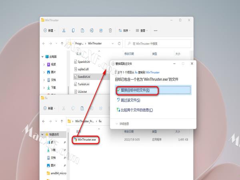The height and width of the screenshot is (180, 240).
Task: Go back in WinThruster window navigation
Action: [44, 44]
